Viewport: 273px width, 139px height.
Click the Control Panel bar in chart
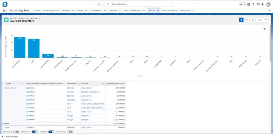coord(20,47)
